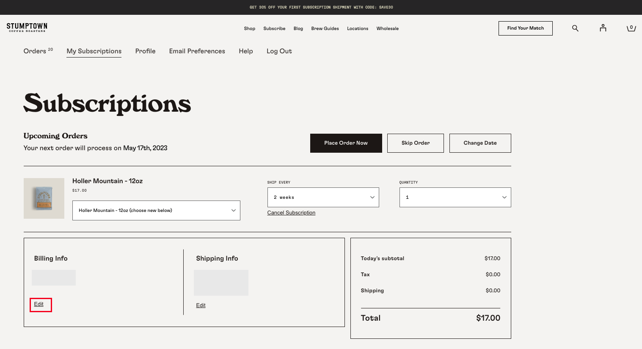Open Locations in top navigation

click(358, 29)
